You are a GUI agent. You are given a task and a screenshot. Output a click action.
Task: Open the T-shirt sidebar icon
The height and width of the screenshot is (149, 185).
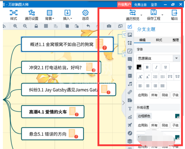tap(130, 67)
